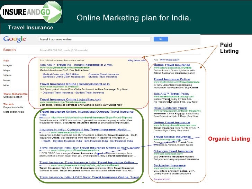Open HDFC ERGO Buy Travel Insurance result

pyautogui.click(x=89, y=148)
